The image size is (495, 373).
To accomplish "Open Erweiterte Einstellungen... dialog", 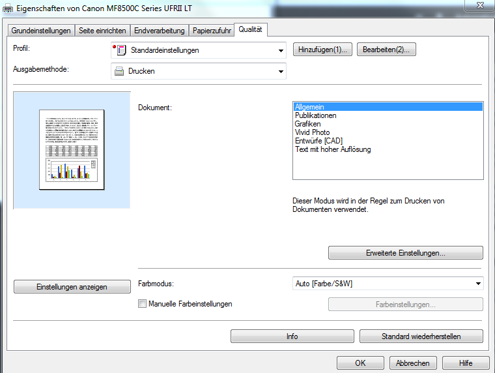I will click(x=406, y=253).
